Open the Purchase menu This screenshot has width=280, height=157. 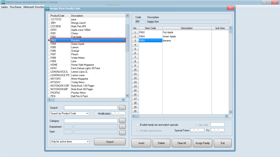click(x=16, y=7)
